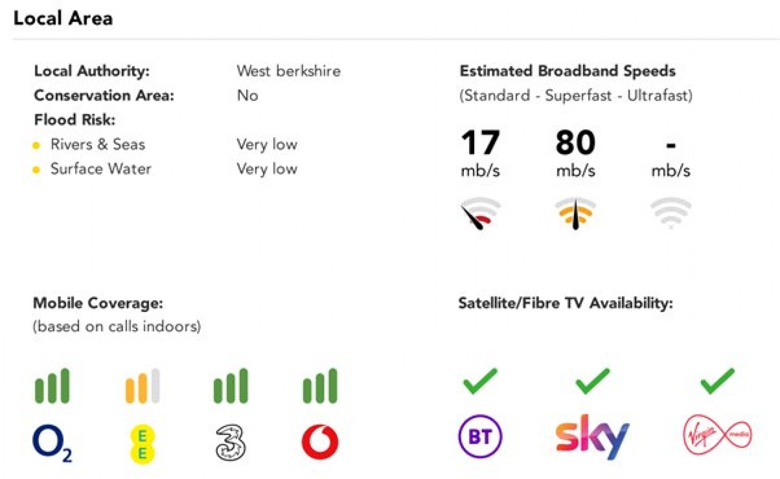The image size is (780, 479).
Task: Click the Vodafone green signal bars
Action: coord(320,386)
